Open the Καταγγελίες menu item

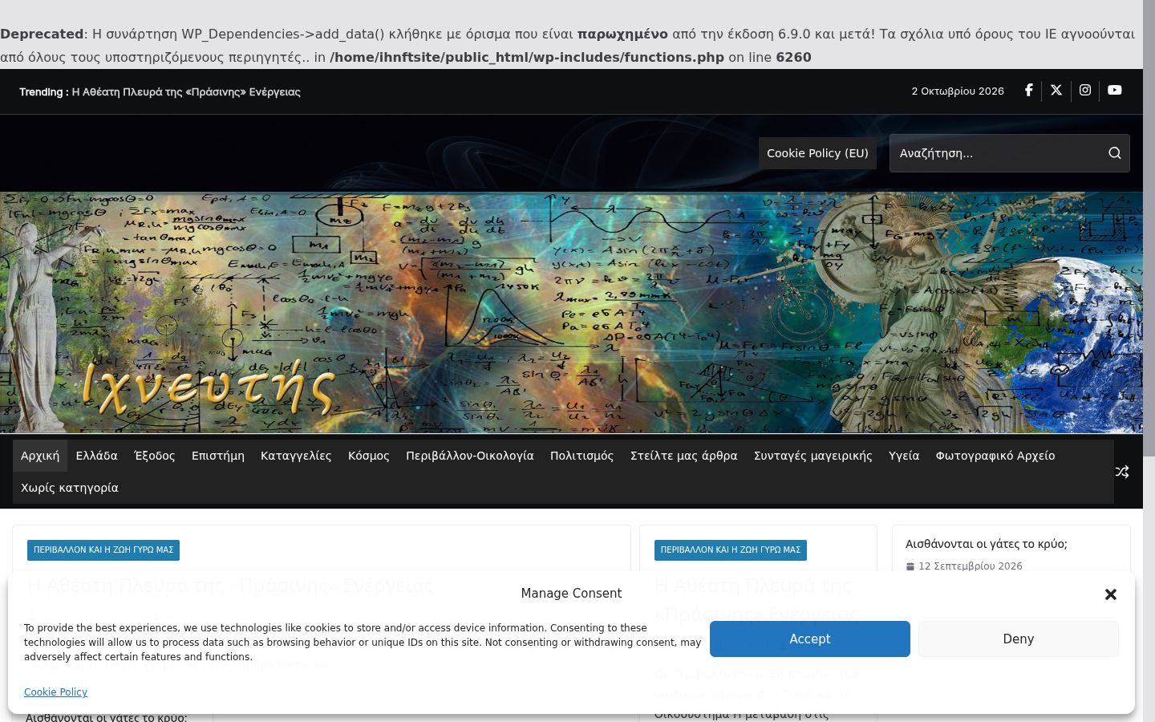pyautogui.click(x=296, y=456)
